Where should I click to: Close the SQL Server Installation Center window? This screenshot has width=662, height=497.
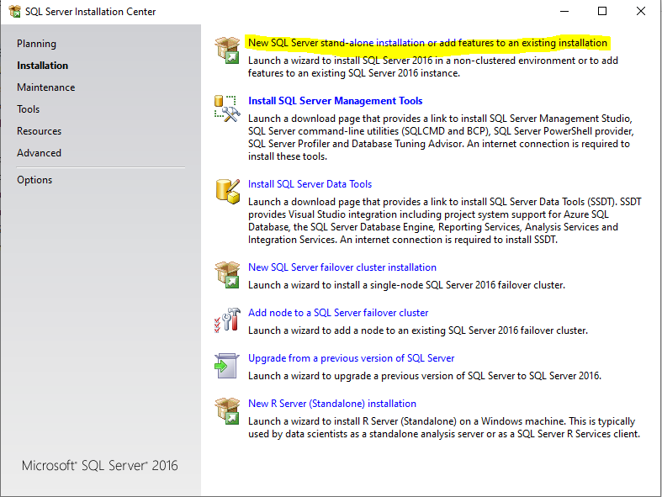(x=641, y=12)
